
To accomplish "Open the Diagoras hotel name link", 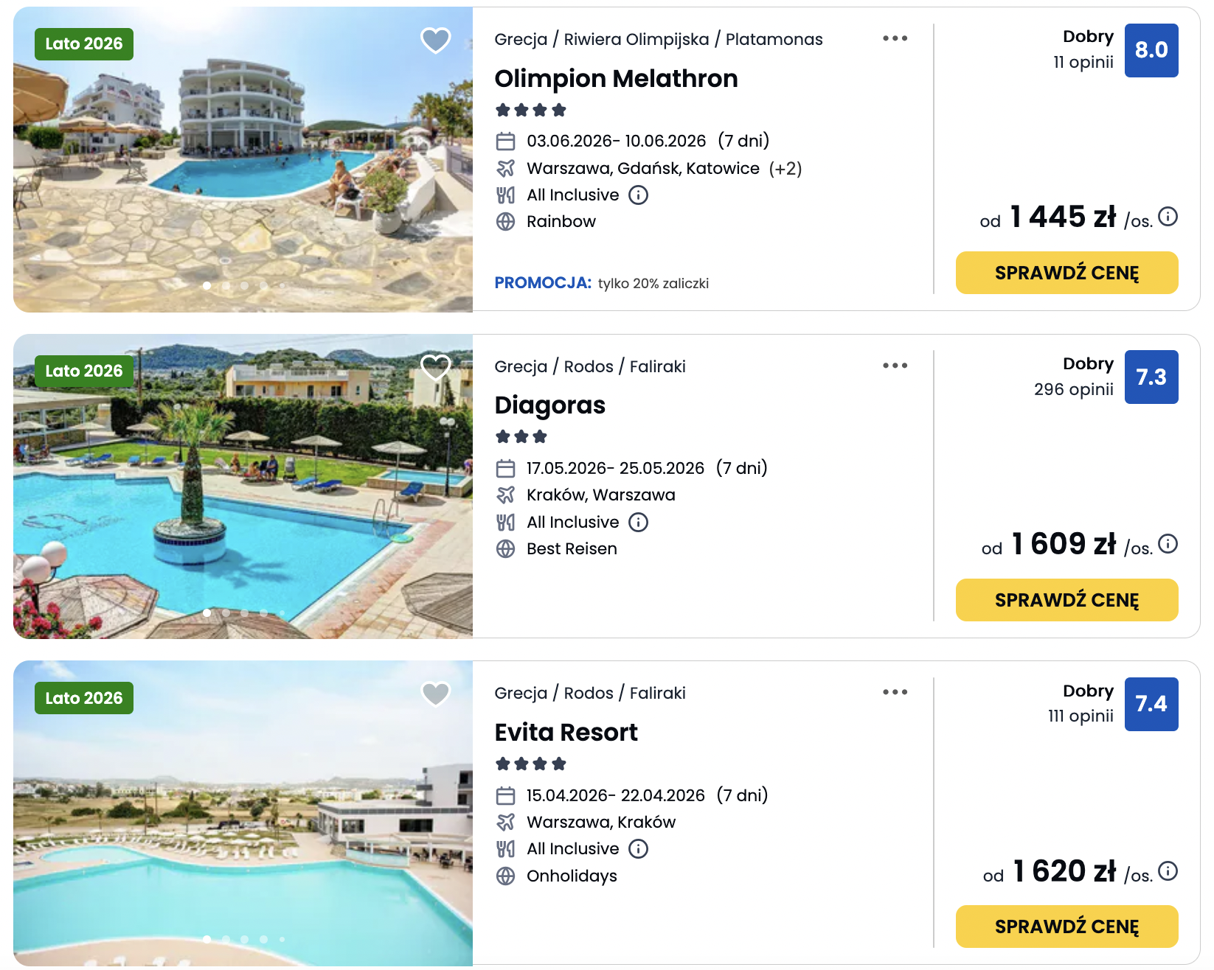I will coord(549,405).
